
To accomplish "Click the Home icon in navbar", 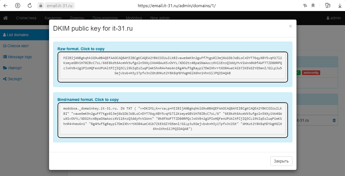I will pos(6,18).
